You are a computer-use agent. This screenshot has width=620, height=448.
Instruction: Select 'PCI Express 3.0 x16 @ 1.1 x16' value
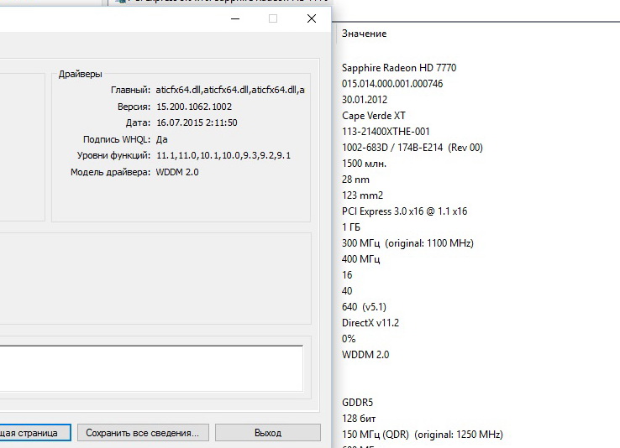404,211
